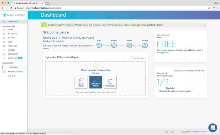Dismiss the workflow notification banner
The height and width of the screenshot is (135, 220).
tap(205, 25)
